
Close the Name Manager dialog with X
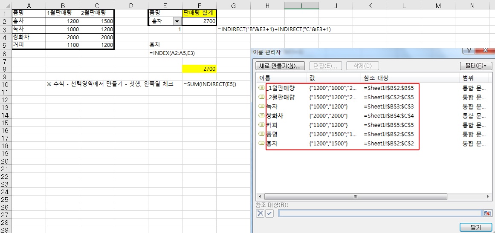(x=485, y=50)
